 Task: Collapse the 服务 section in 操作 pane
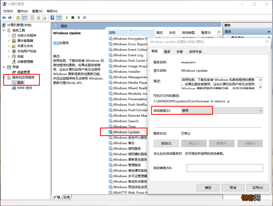click(269, 32)
